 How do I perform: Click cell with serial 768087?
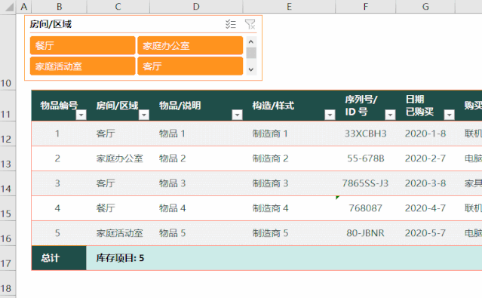click(366, 208)
